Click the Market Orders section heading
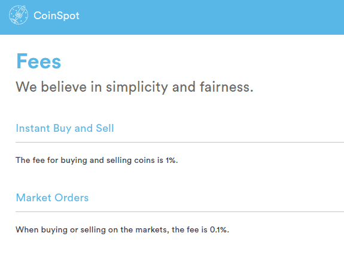 [x=52, y=198]
